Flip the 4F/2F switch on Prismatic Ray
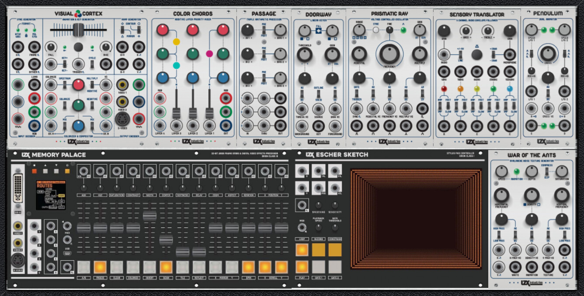Viewport: 584px width, 296px height. tap(422, 93)
